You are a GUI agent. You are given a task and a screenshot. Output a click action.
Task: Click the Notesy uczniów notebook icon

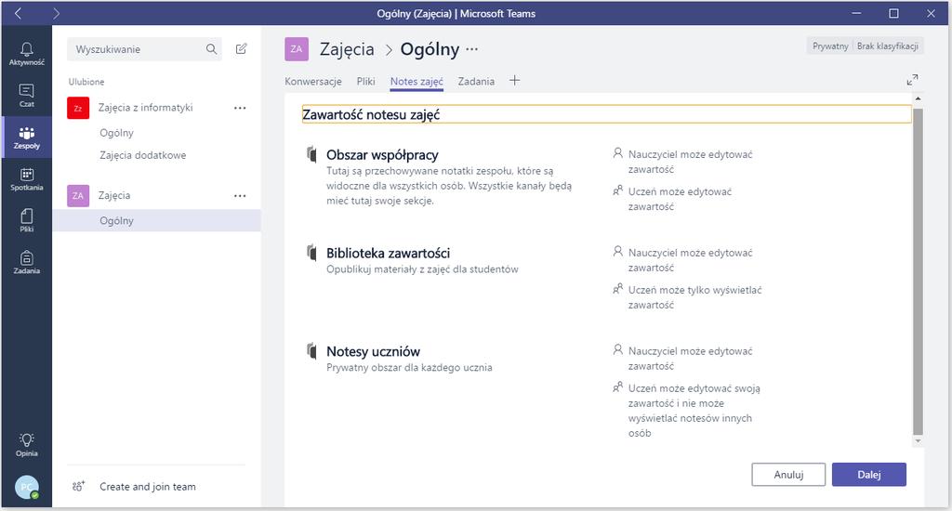click(x=311, y=350)
